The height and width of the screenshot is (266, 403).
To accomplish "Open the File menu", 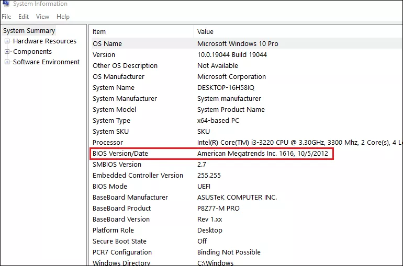I will pyautogui.click(x=6, y=17).
